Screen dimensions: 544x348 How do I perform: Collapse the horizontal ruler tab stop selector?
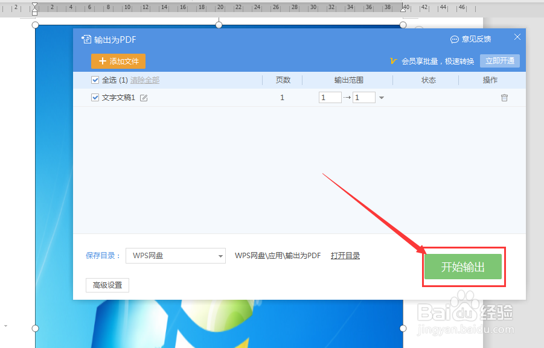(x=34, y=8)
